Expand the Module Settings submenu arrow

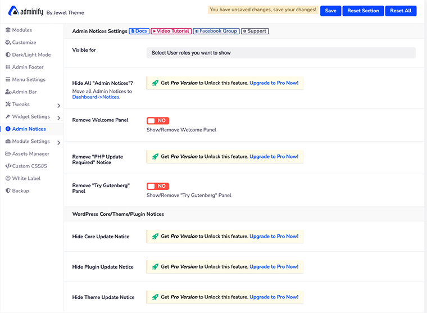(58, 142)
